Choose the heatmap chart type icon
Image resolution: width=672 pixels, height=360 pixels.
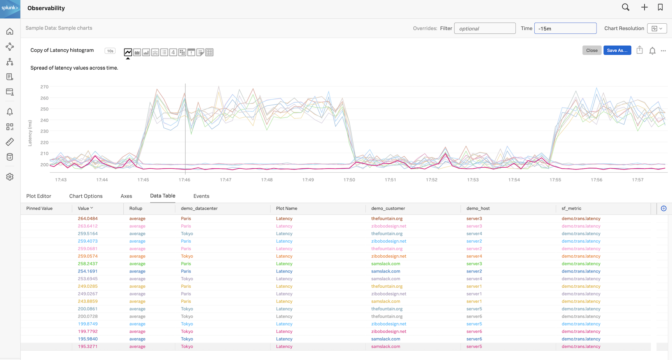tap(182, 52)
